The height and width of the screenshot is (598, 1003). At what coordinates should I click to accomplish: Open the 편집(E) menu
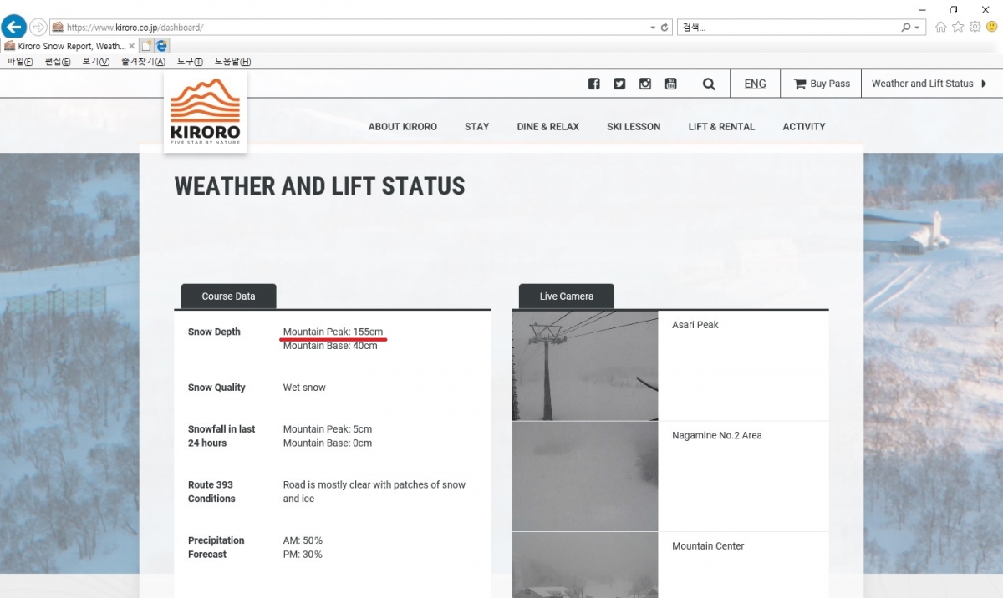click(59, 62)
